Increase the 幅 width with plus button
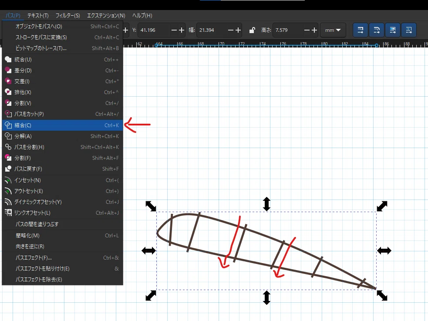The height and width of the screenshot is (321, 428). pos(238,30)
